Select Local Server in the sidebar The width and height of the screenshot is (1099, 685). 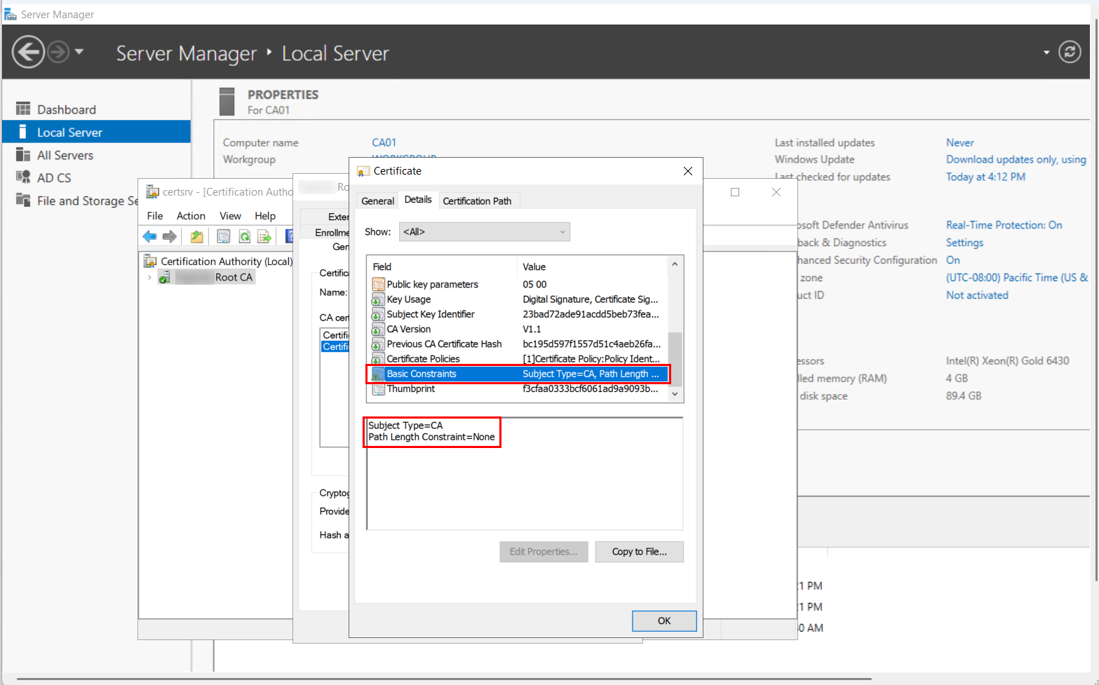tap(96, 132)
